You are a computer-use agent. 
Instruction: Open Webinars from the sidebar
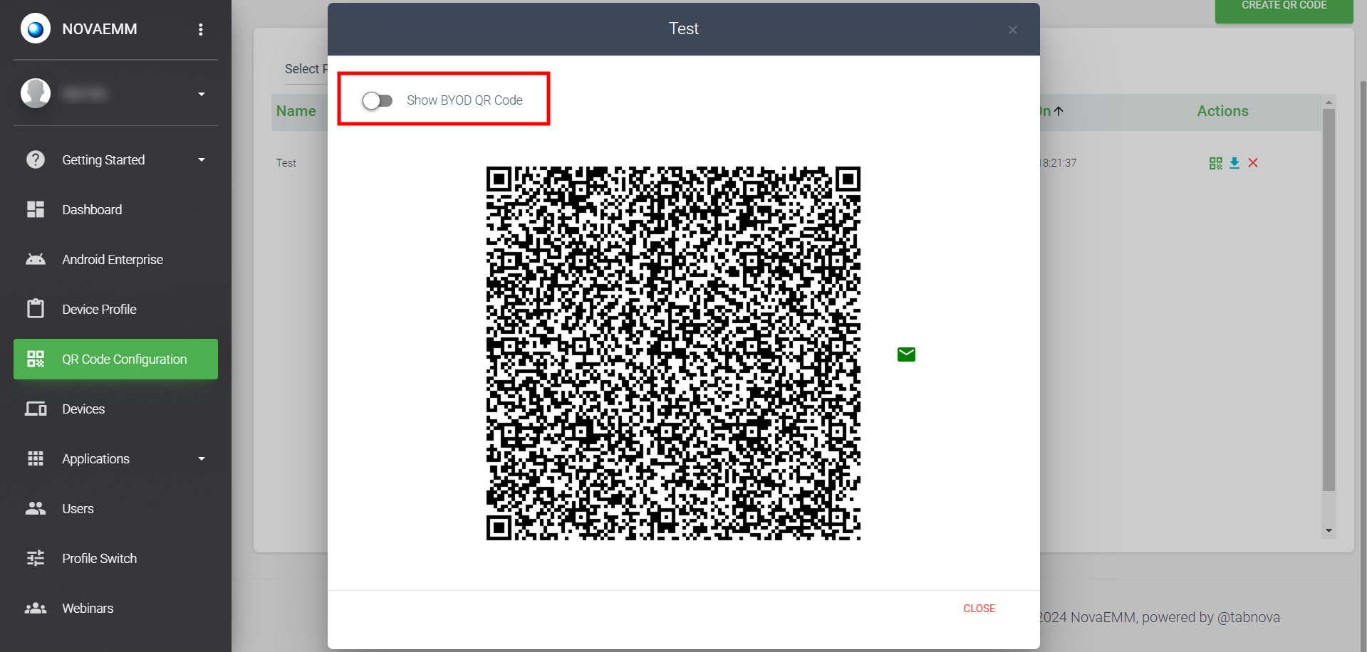pyautogui.click(x=87, y=609)
